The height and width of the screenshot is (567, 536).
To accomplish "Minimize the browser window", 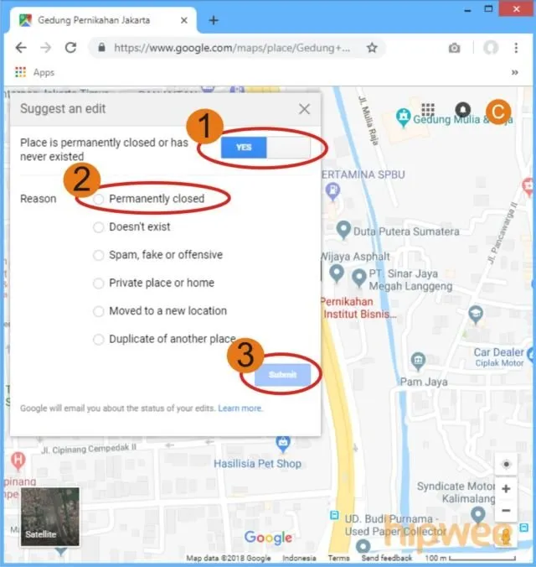I will (x=467, y=10).
